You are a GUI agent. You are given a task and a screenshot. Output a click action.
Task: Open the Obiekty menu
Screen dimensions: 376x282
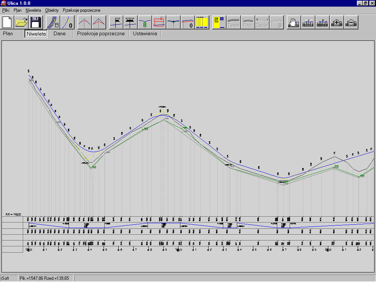52,10
